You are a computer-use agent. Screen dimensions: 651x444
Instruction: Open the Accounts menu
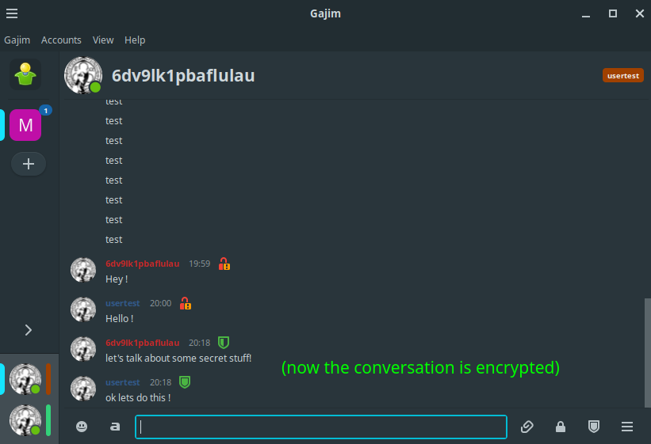point(61,40)
